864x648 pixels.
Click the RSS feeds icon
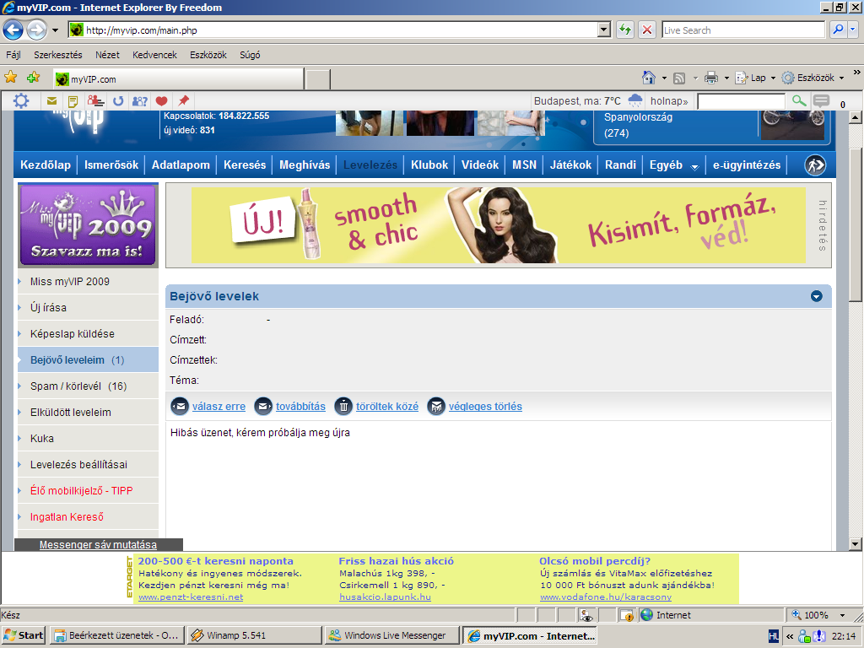[x=679, y=78]
